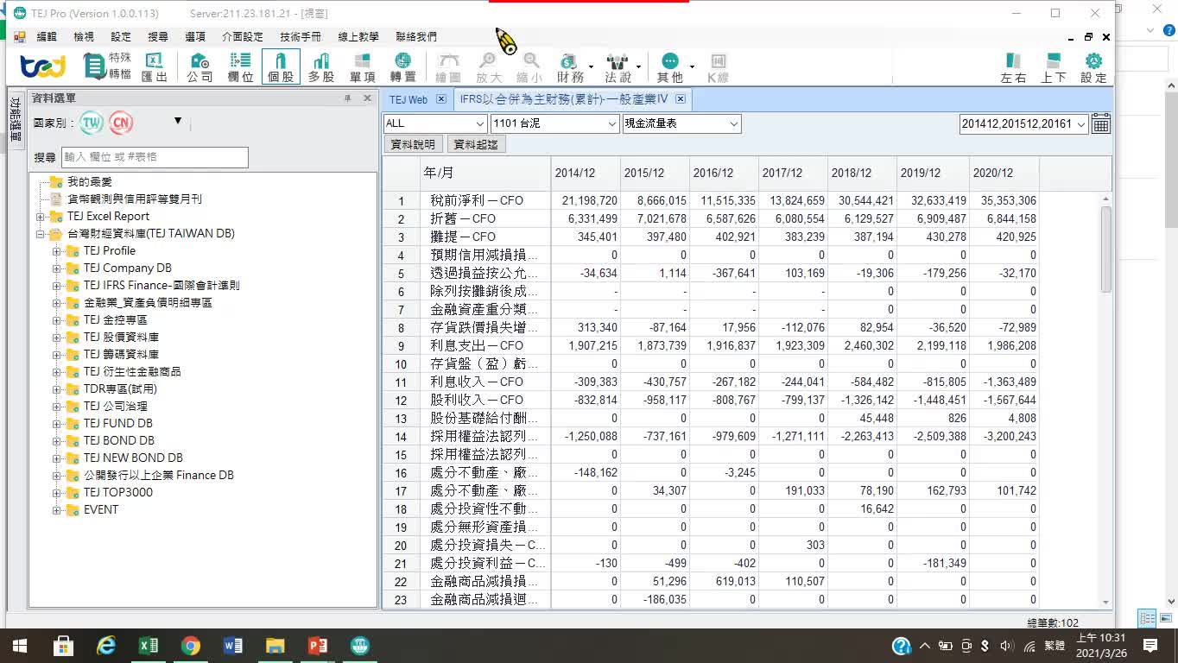Open the country dropdown arrow beside CN
The image size is (1178, 663).
(x=178, y=121)
